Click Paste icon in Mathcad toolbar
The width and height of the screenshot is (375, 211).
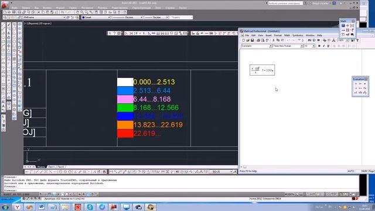282,40
